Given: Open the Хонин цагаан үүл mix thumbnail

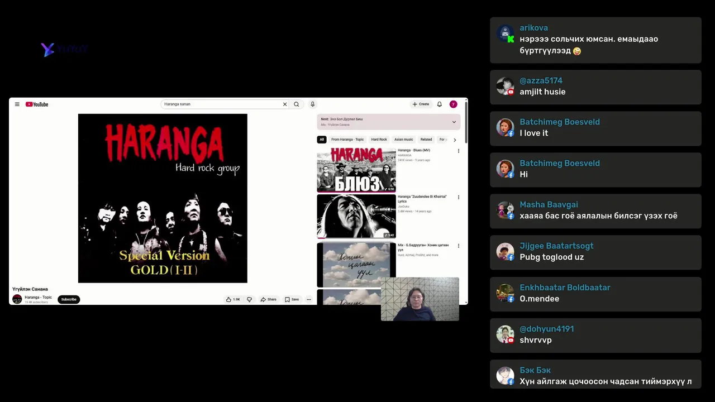Looking at the screenshot, I should pyautogui.click(x=356, y=265).
